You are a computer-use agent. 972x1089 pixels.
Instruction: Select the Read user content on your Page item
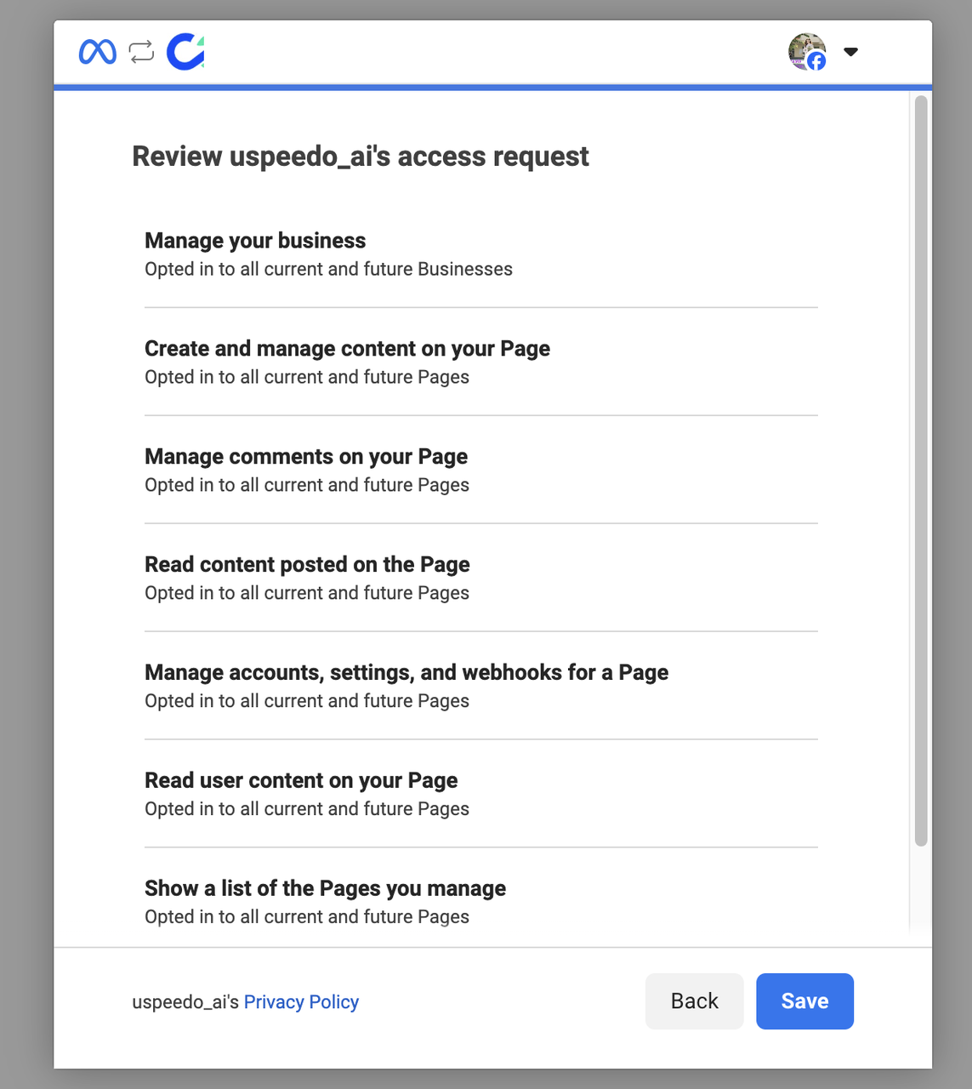(301, 780)
